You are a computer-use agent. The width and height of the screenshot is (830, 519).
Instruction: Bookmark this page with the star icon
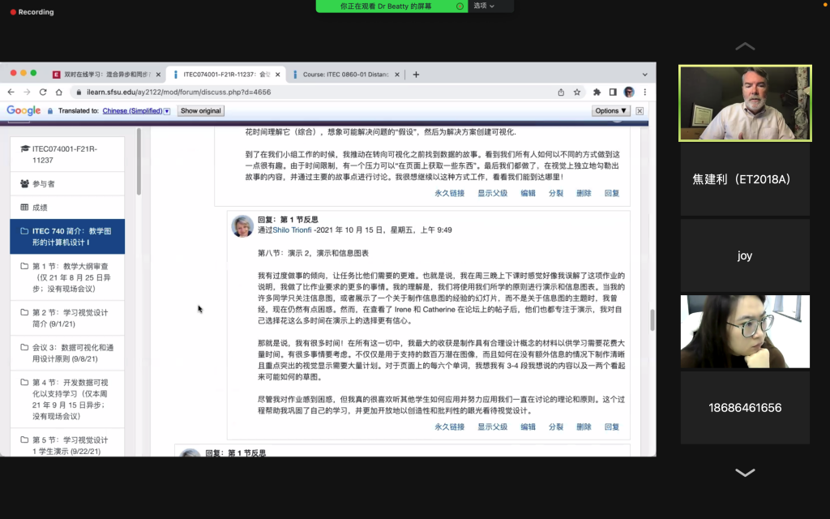click(x=577, y=92)
